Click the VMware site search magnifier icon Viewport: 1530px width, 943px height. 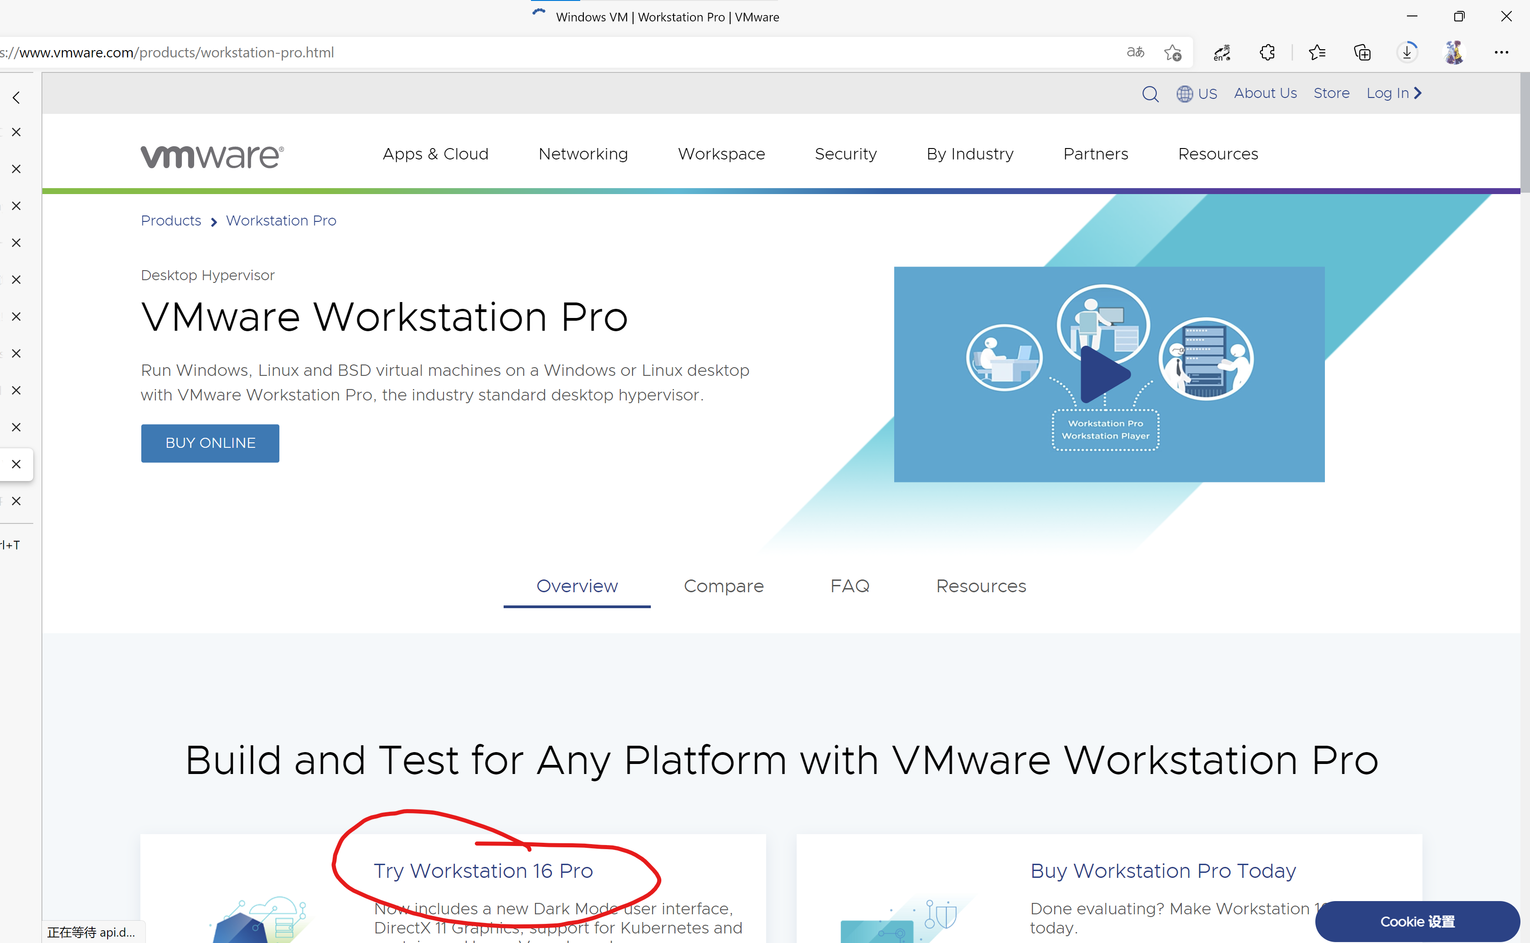coord(1150,93)
